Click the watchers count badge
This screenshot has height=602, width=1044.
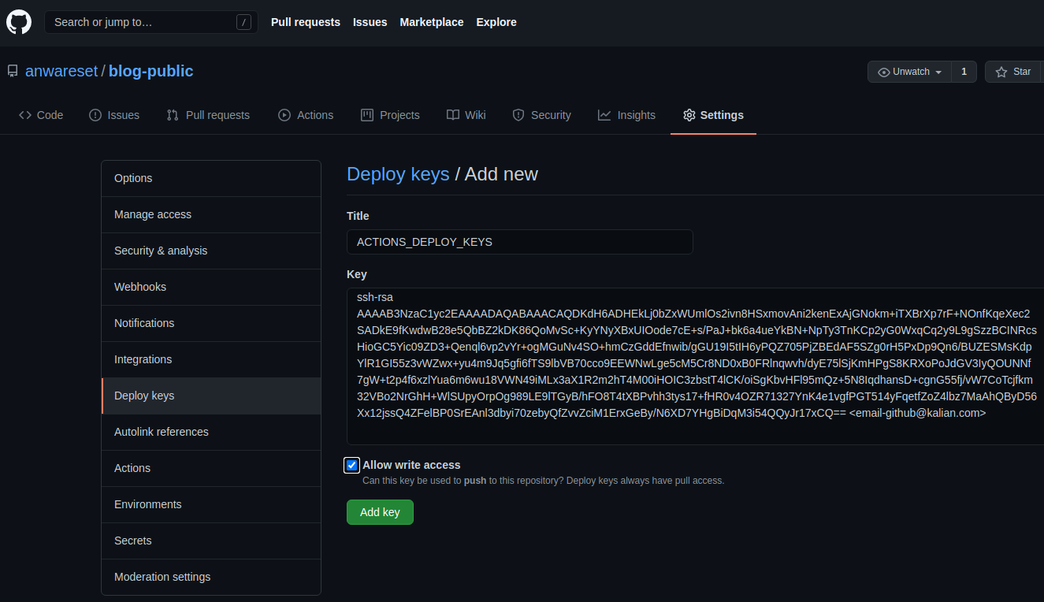pos(964,72)
